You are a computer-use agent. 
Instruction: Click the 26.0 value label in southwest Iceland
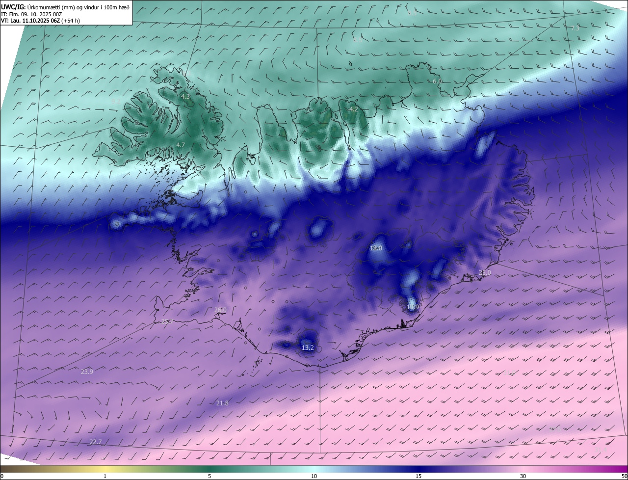coord(220,310)
